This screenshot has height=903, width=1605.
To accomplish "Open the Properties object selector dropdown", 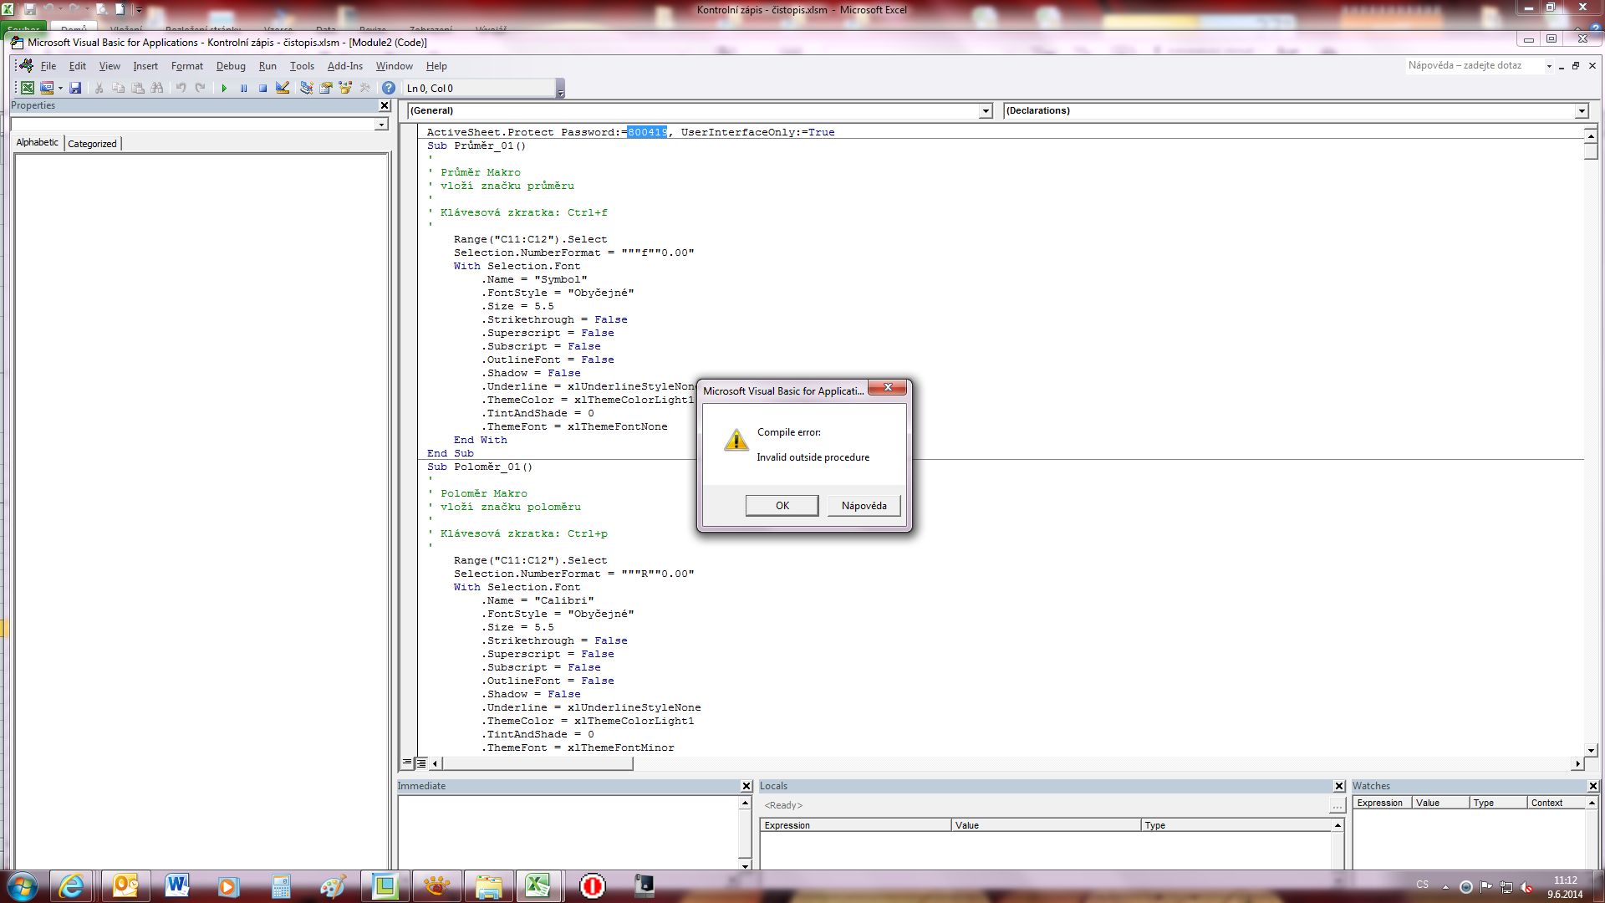I will 381,125.
